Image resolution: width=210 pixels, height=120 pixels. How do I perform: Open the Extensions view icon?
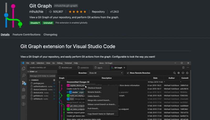point(23,97)
